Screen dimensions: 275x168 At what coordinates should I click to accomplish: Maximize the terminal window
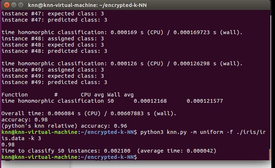pos(20,5)
